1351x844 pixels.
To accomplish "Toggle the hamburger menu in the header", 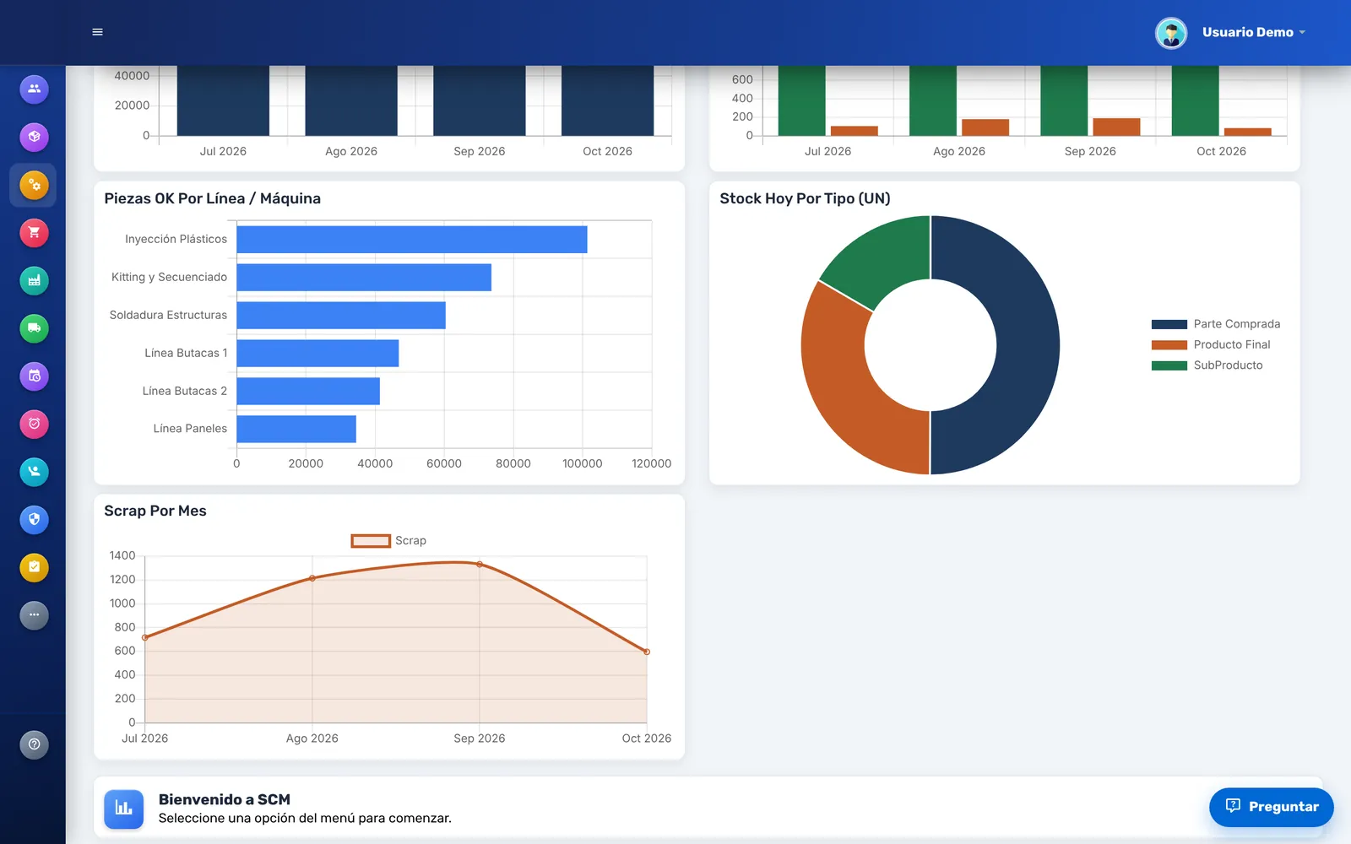I will pyautogui.click(x=97, y=32).
